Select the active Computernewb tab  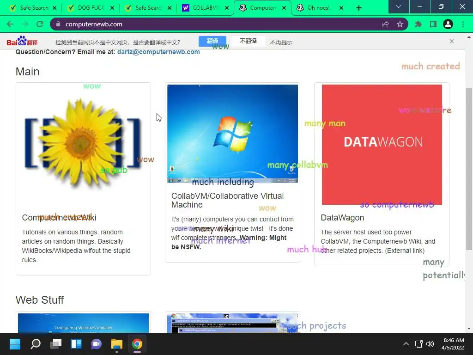tap(262, 8)
